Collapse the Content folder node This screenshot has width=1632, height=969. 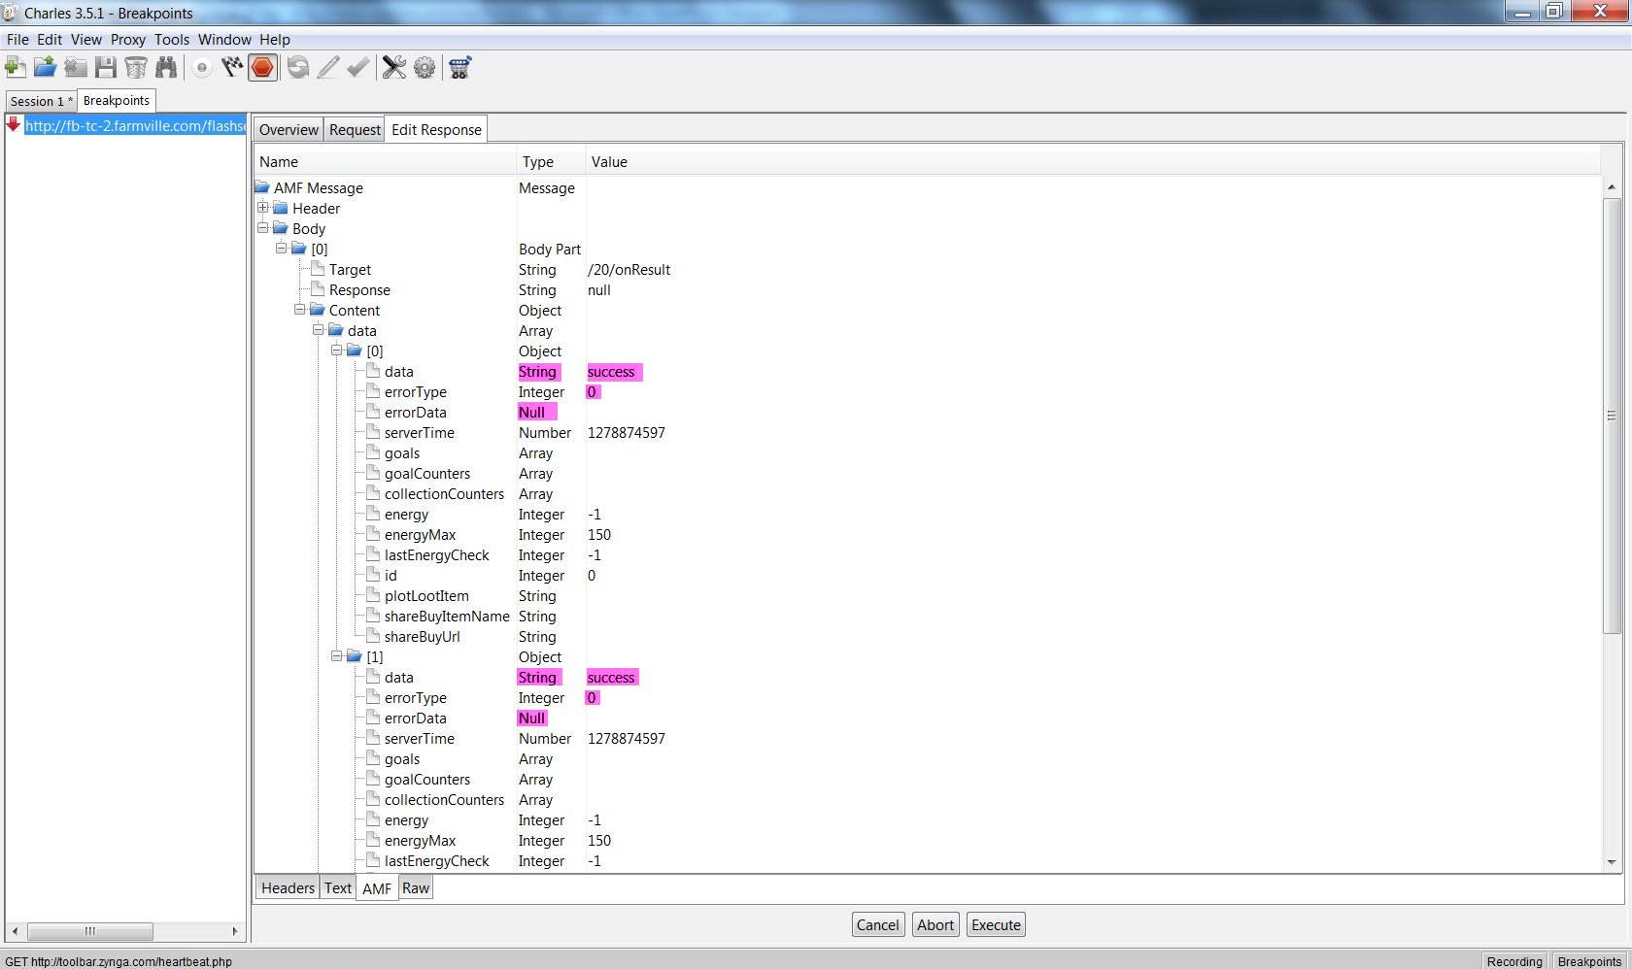pos(299,310)
